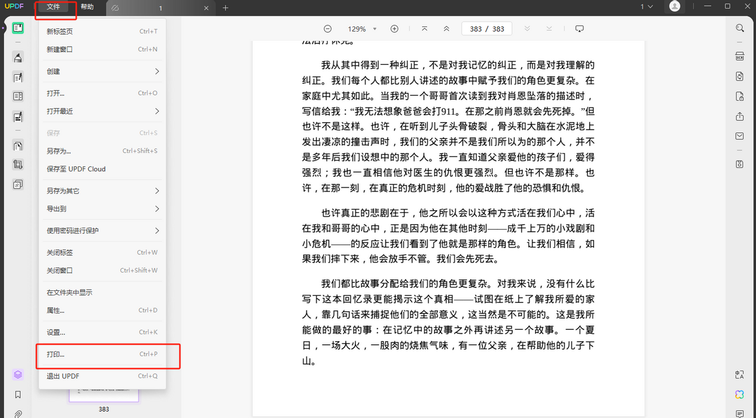The image size is (756, 418).
Task: Expand 使用密码进行保护 submenu
Action: click(x=102, y=230)
